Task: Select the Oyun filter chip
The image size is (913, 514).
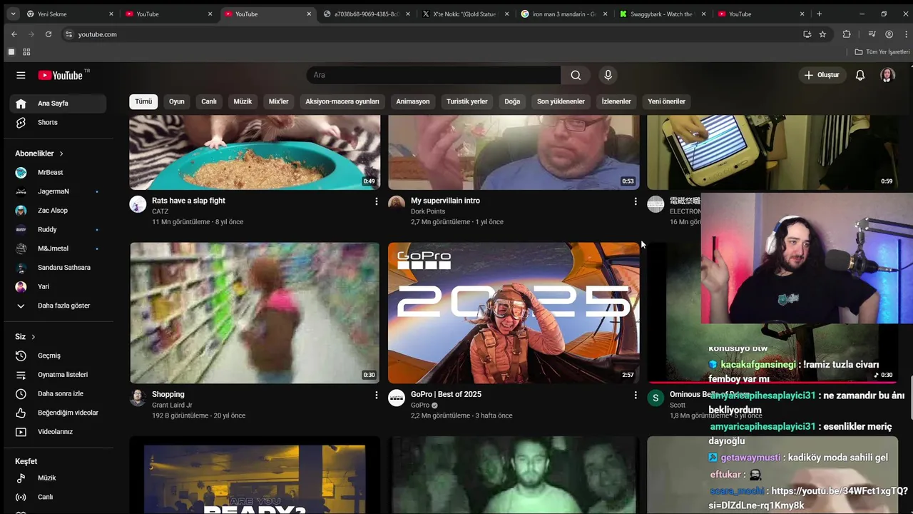Action: (176, 101)
